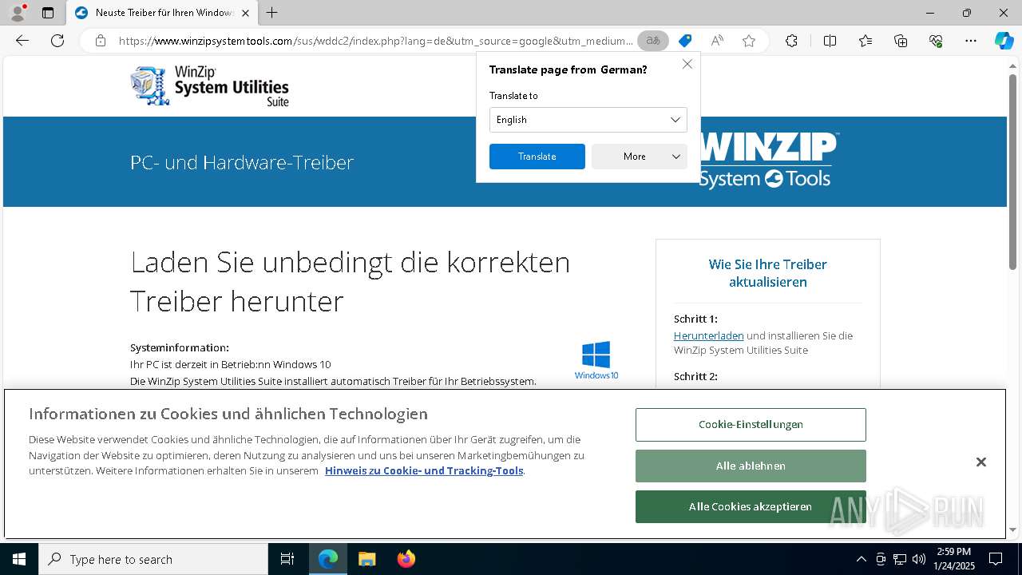Screen dimensions: 1022x575
Task: Click the Edge taskbar icon
Action: (x=328, y=559)
